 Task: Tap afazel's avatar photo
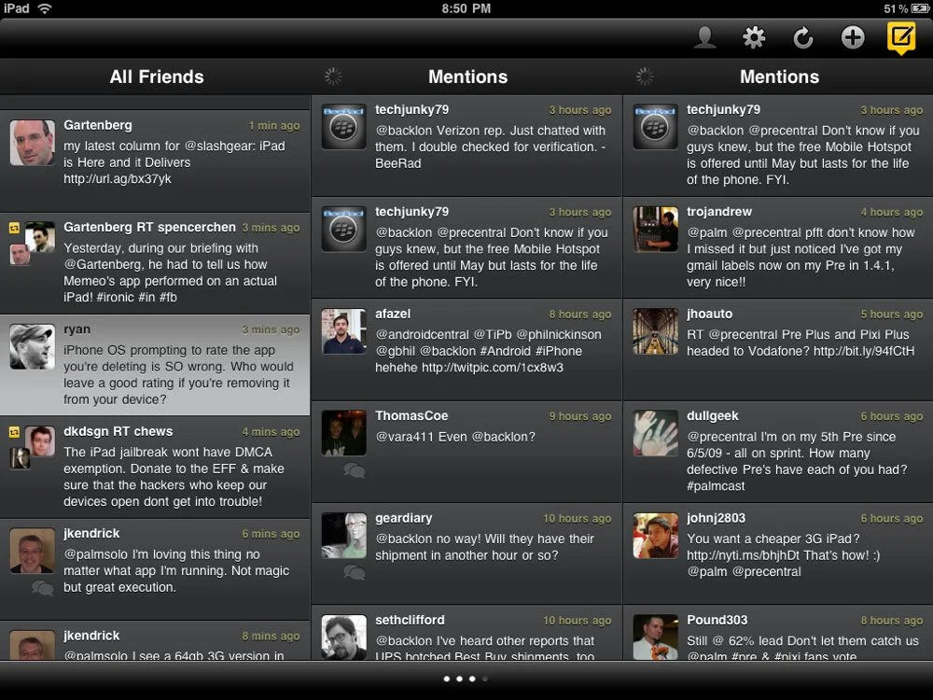tap(344, 331)
